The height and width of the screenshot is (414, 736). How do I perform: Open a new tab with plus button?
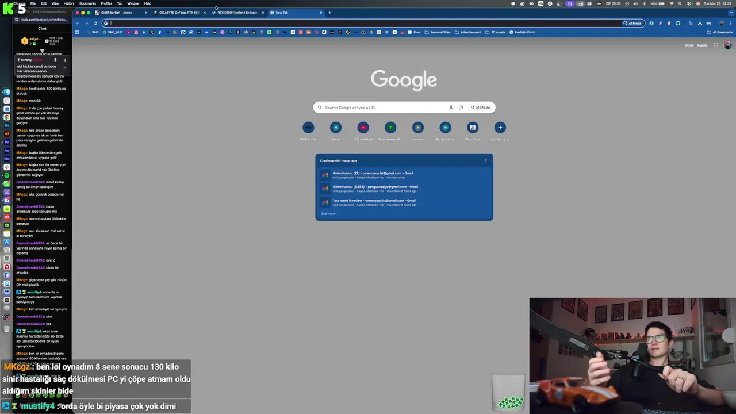[x=329, y=13]
